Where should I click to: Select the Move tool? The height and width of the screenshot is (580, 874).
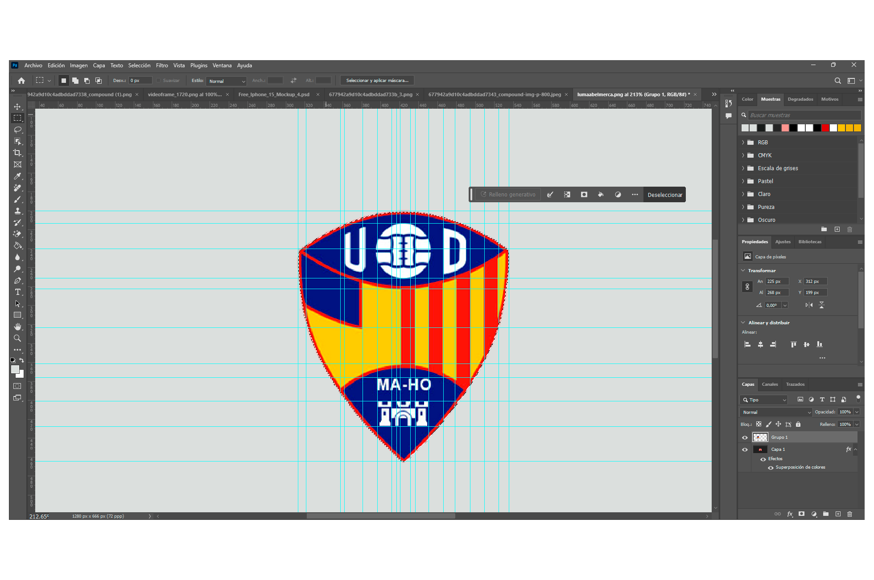pyautogui.click(x=17, y=107)
